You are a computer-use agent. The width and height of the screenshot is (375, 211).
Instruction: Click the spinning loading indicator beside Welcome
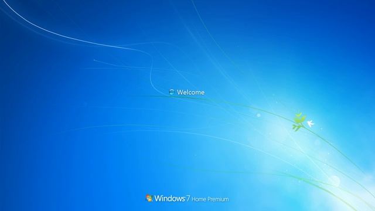tap(172, 92)
